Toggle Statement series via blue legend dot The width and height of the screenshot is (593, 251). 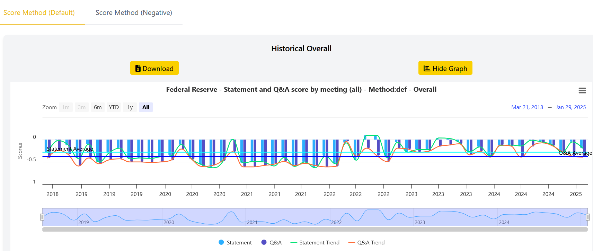click(221, 242)
